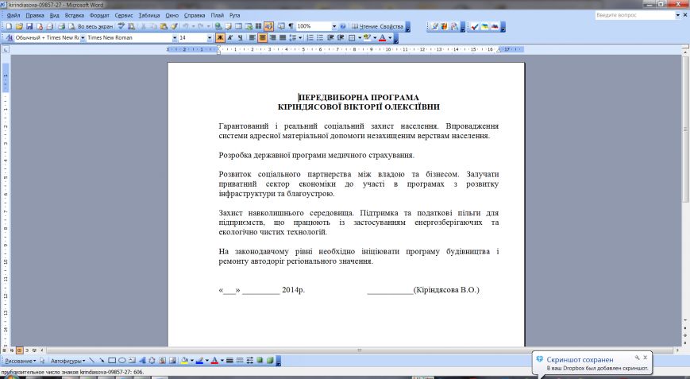Select the Line drawing tool
The width and height of the screenshot is (690, 379).
[91, 360]
